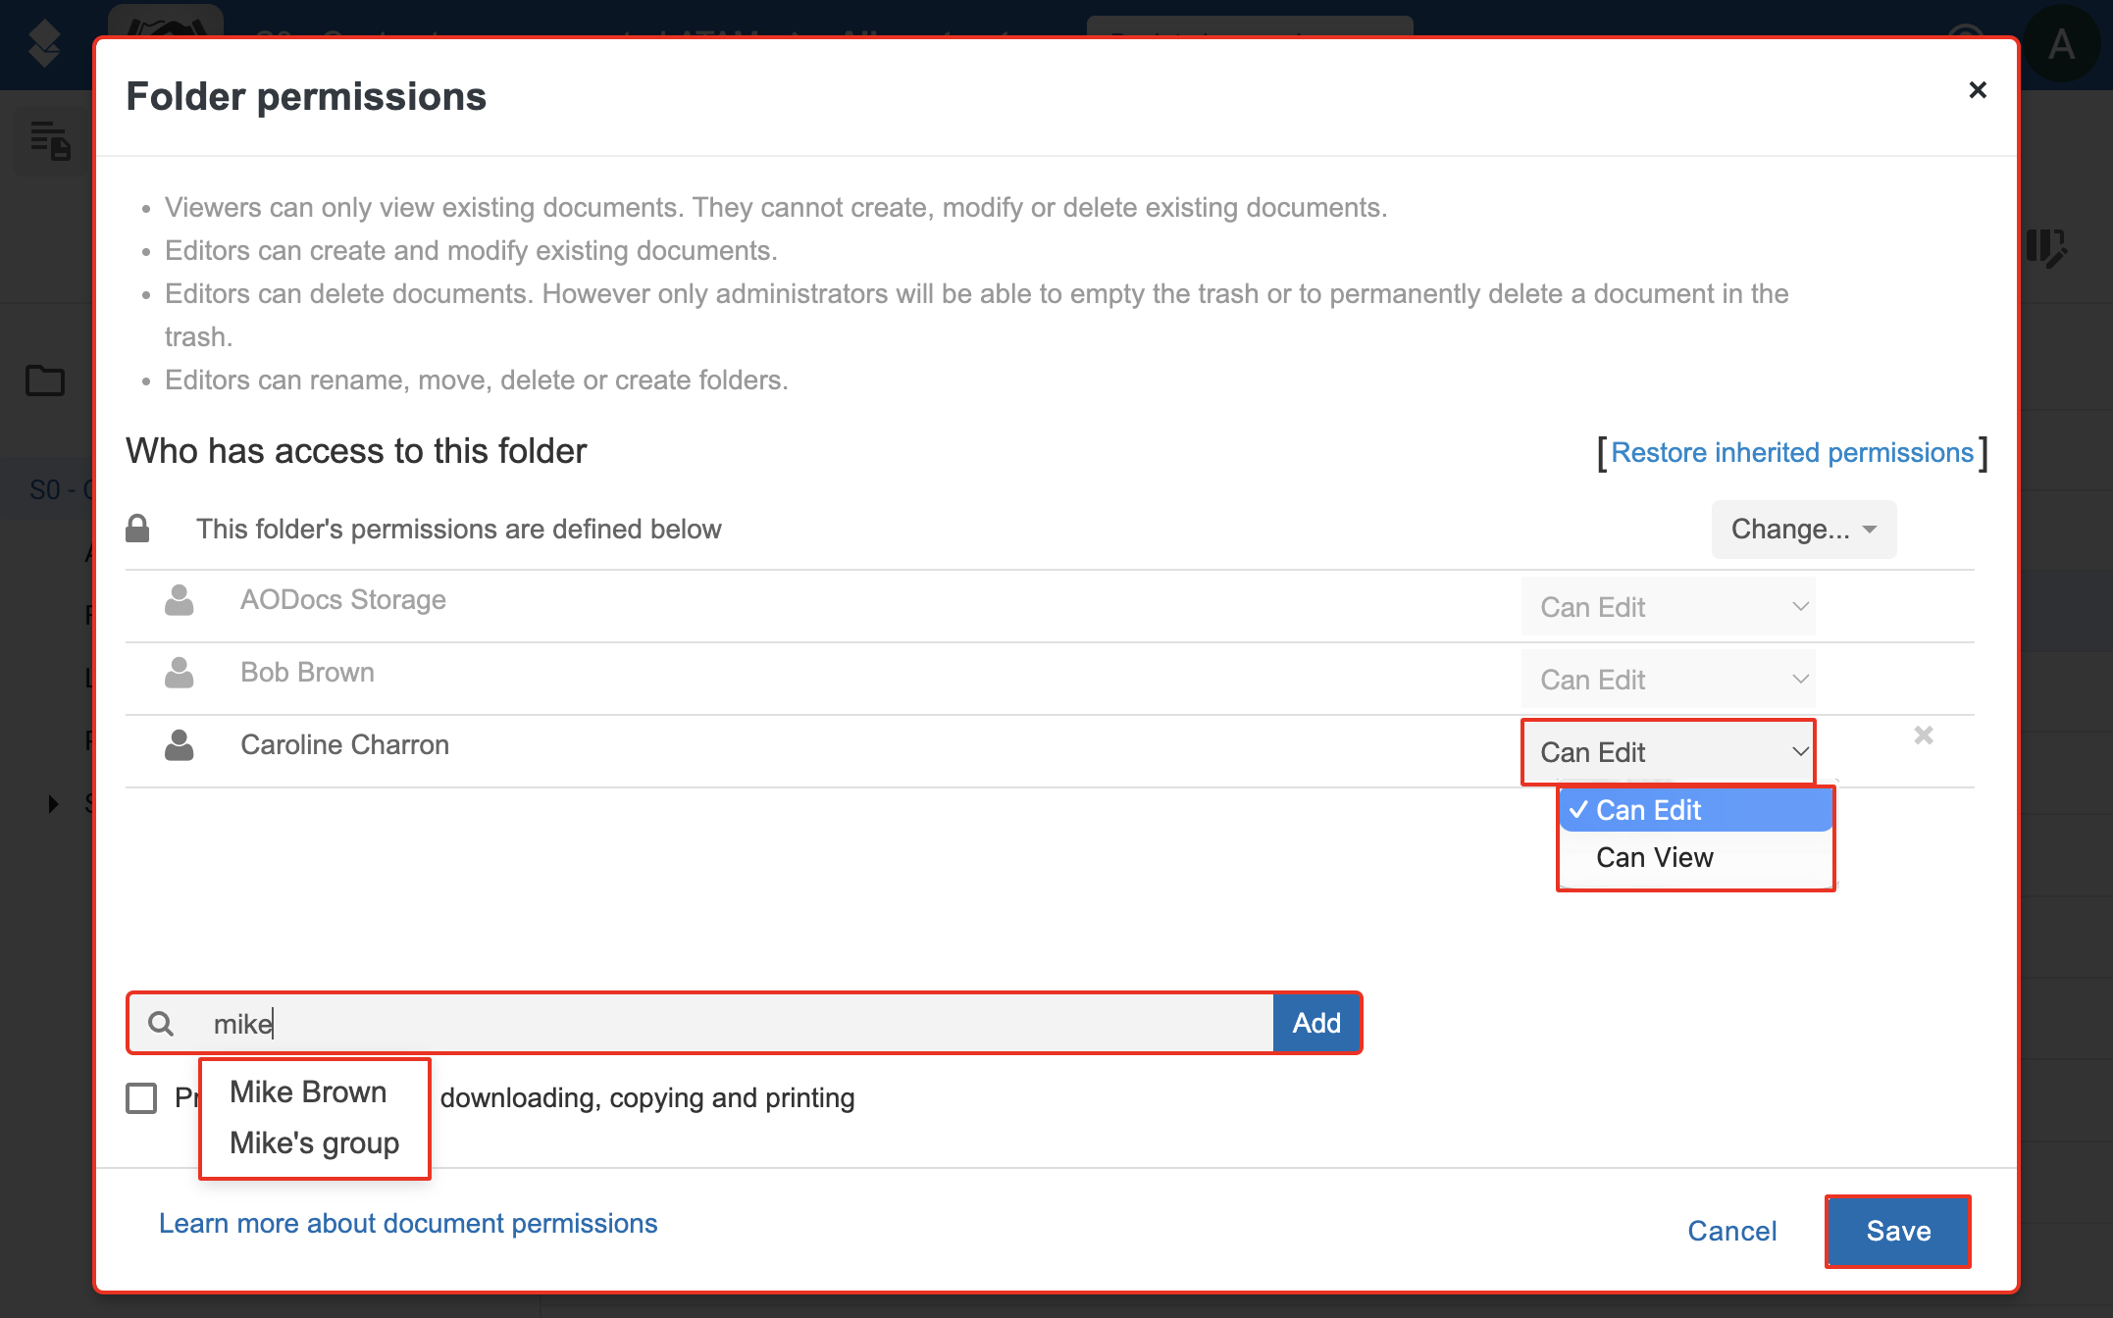Screen dimensions: 2113x1318
Task: Click the X icon to close the dialog
Action: pos(1977,90)
